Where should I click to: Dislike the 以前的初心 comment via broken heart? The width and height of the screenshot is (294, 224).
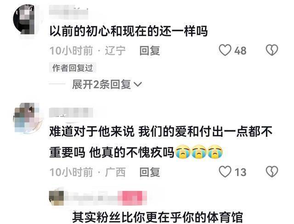tap(272, 50)
